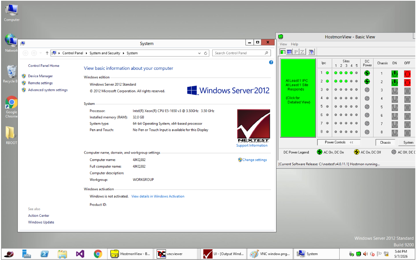
Task: Open Remote settings link
Action: [40, 83]
